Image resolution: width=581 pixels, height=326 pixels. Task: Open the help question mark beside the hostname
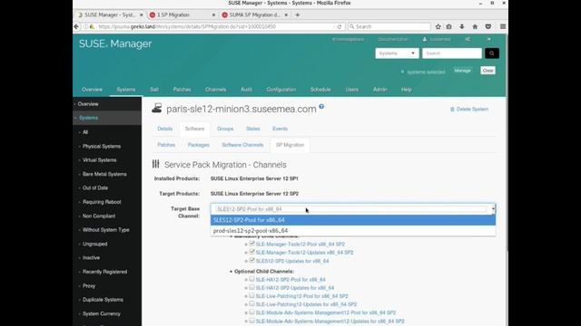[x=321, y=107]
